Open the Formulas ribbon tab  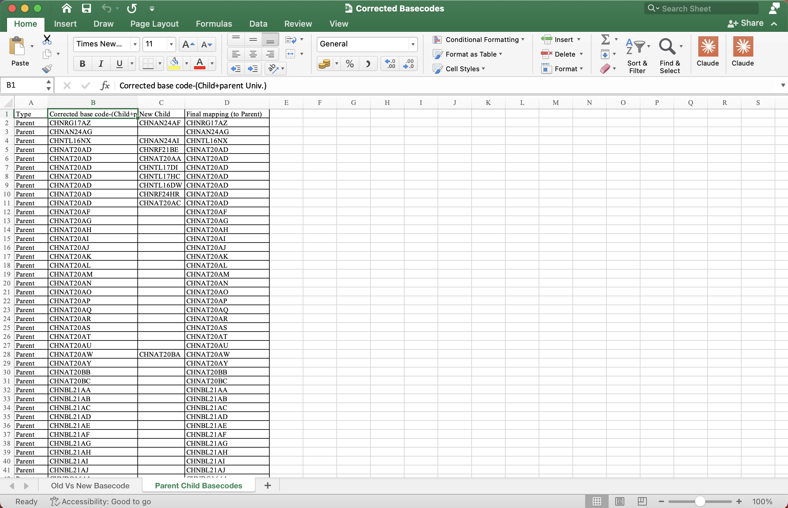(214, 24)
